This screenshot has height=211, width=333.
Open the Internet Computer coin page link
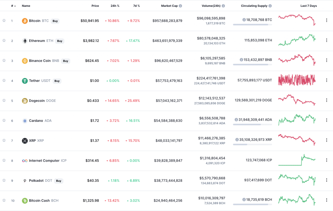click(x=44, y=161)
